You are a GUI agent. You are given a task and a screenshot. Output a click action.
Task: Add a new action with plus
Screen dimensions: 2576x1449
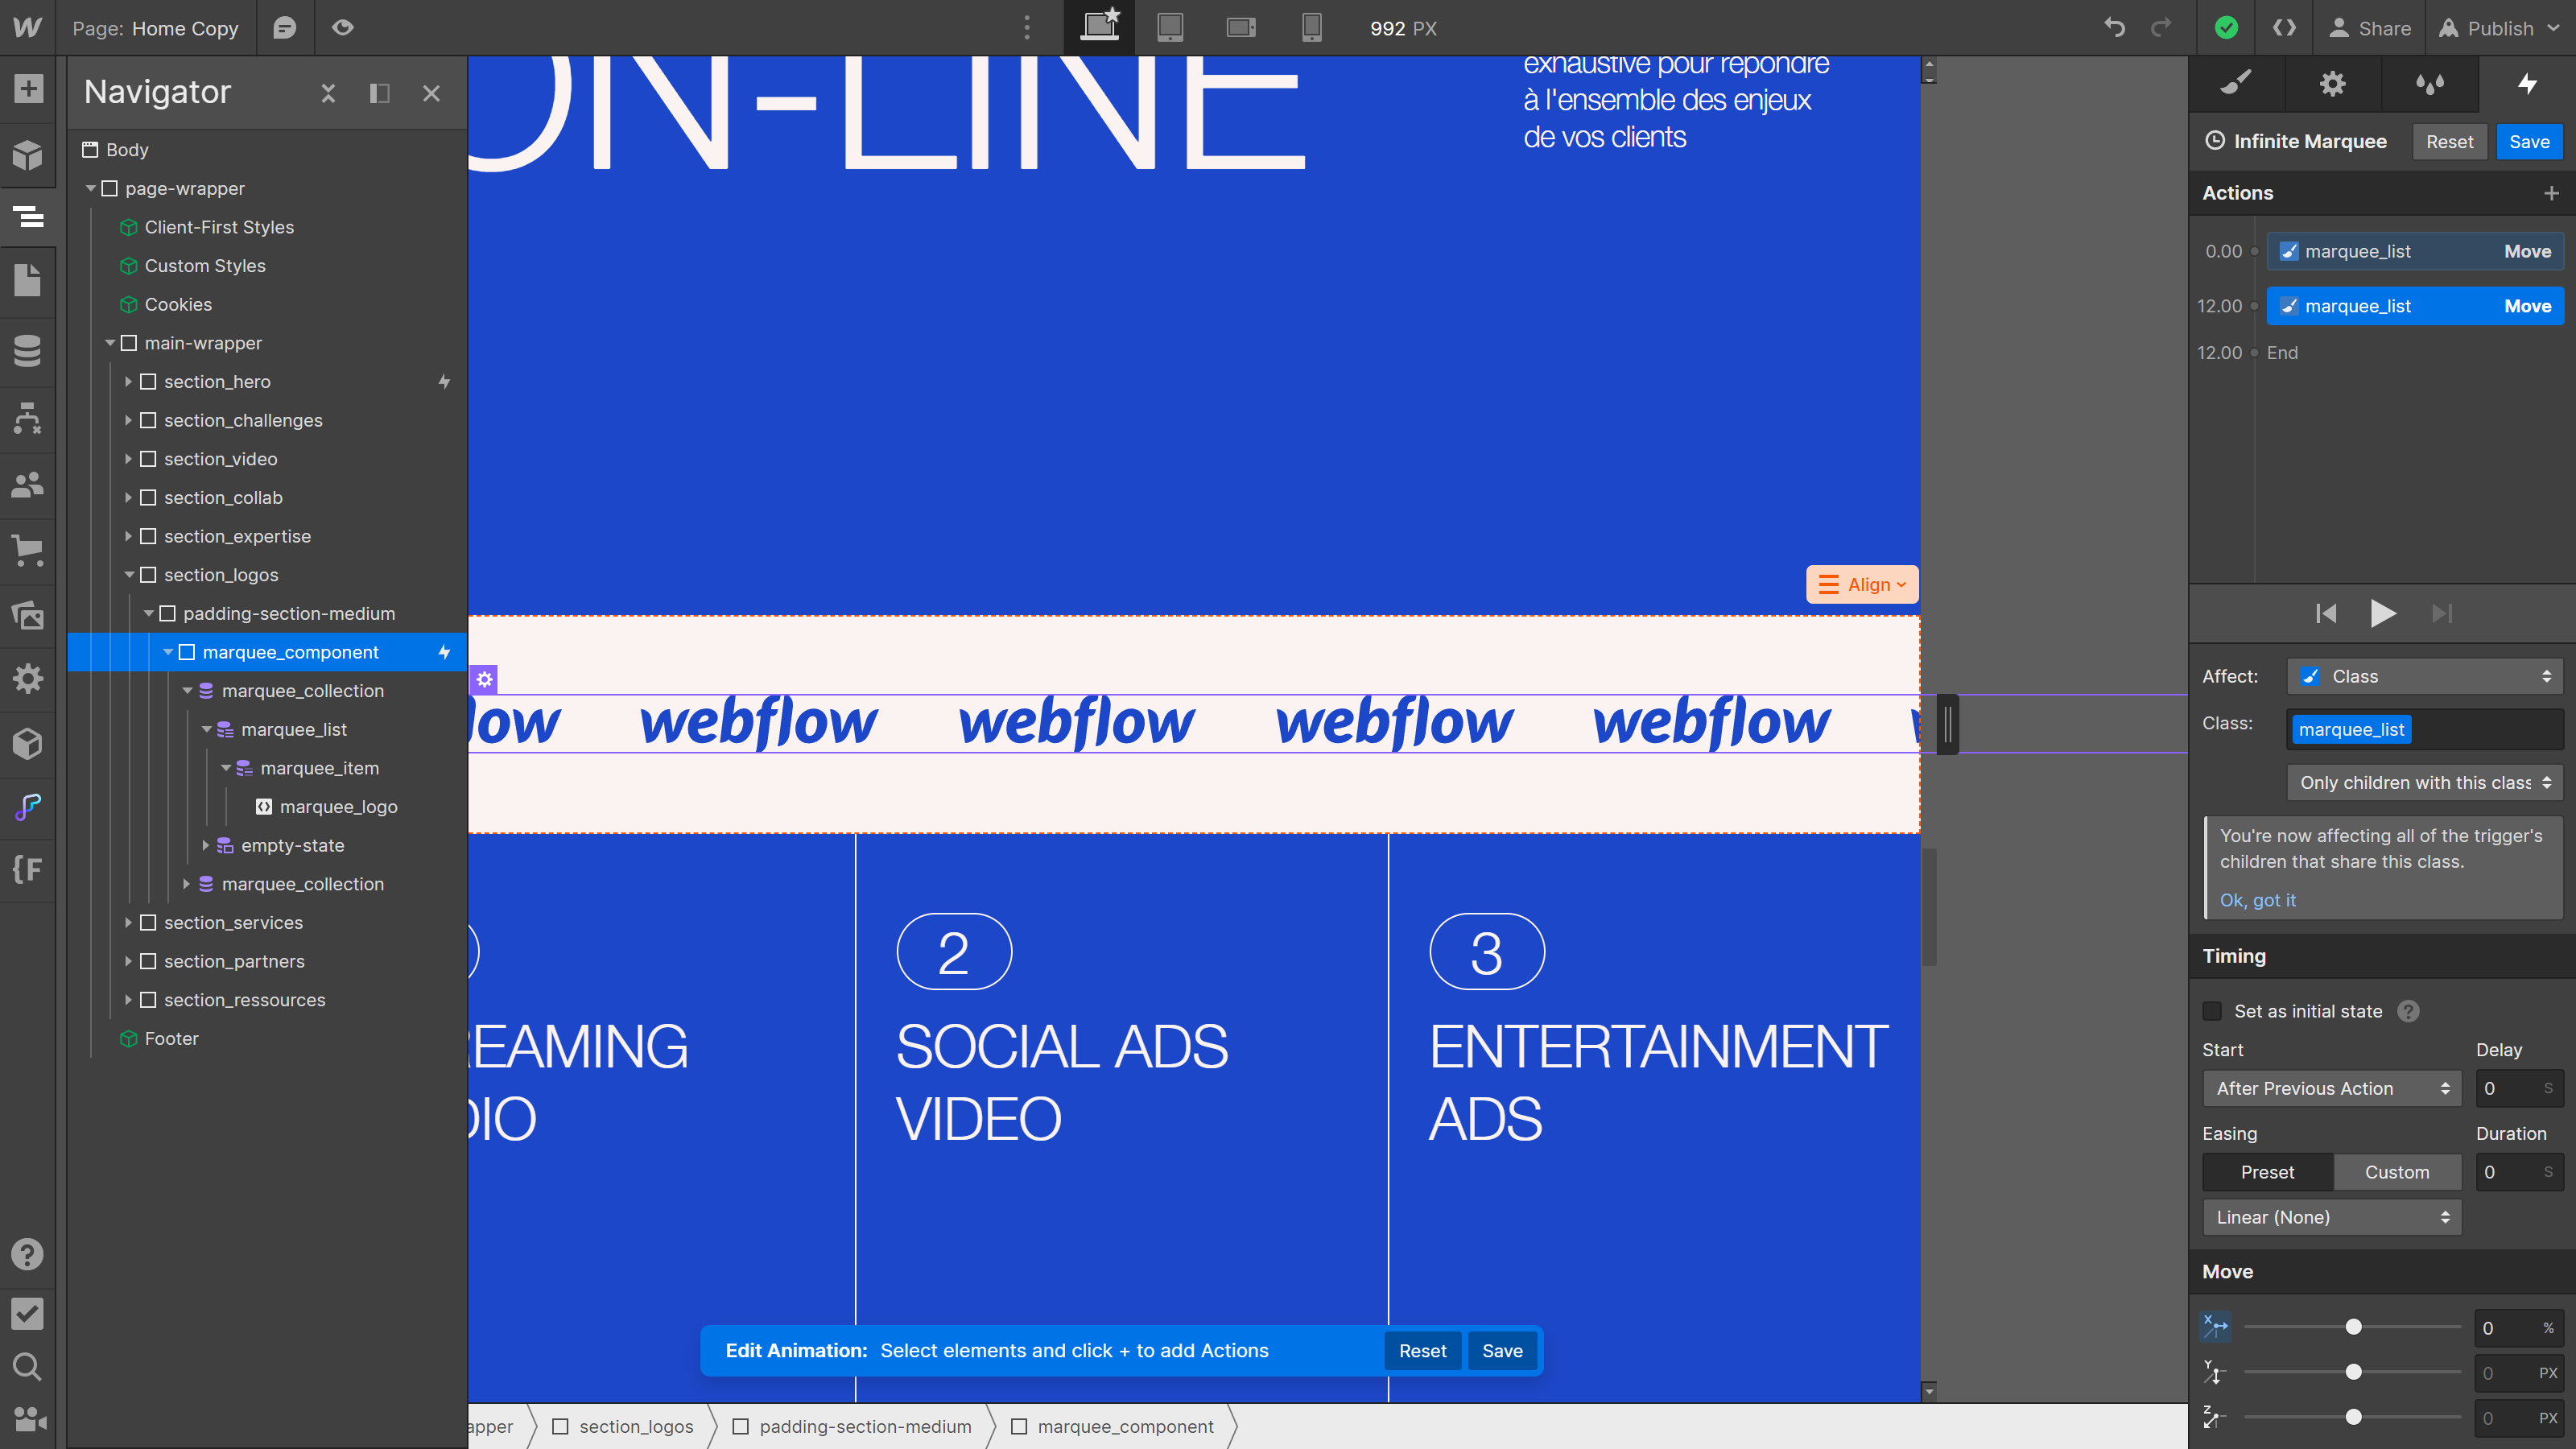(x=2551, y=193)
